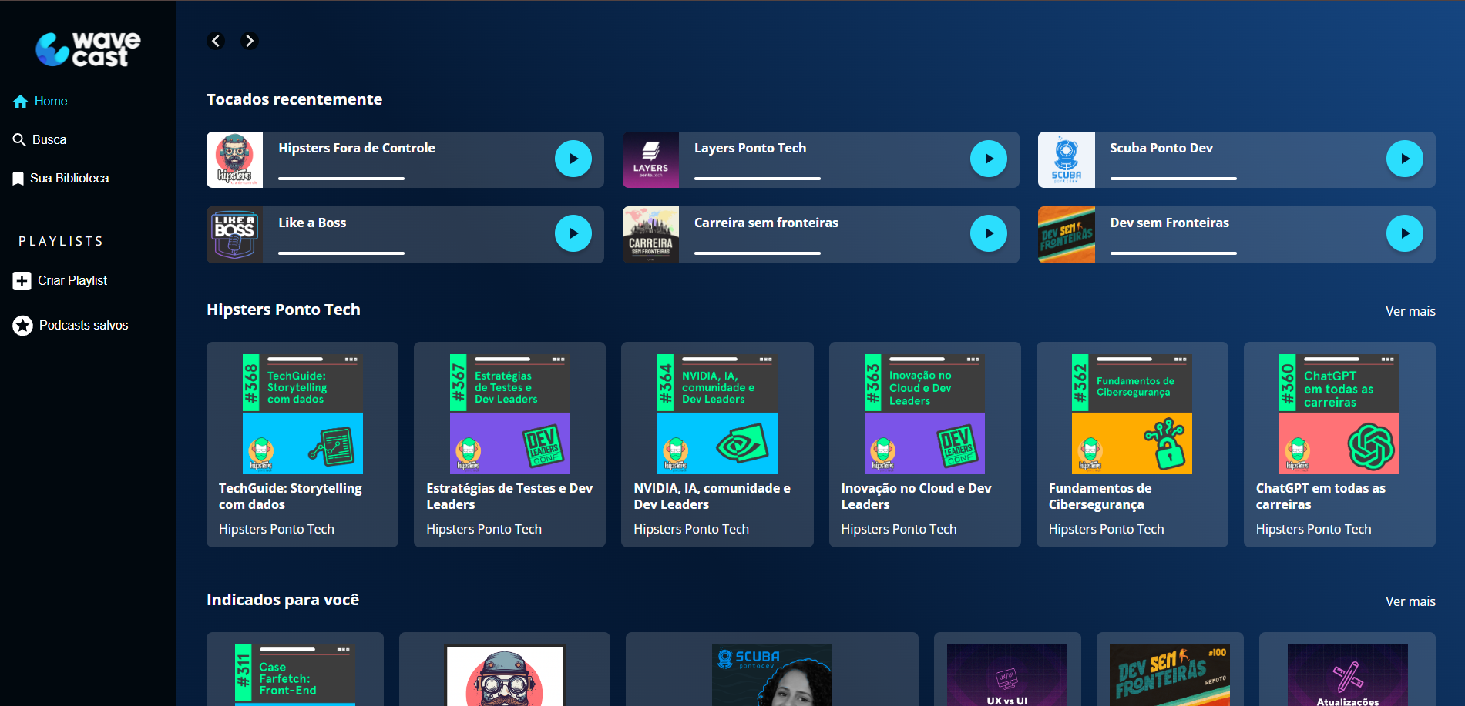Click Layers Ponto Tech cover art

click(x=650, y=159)
